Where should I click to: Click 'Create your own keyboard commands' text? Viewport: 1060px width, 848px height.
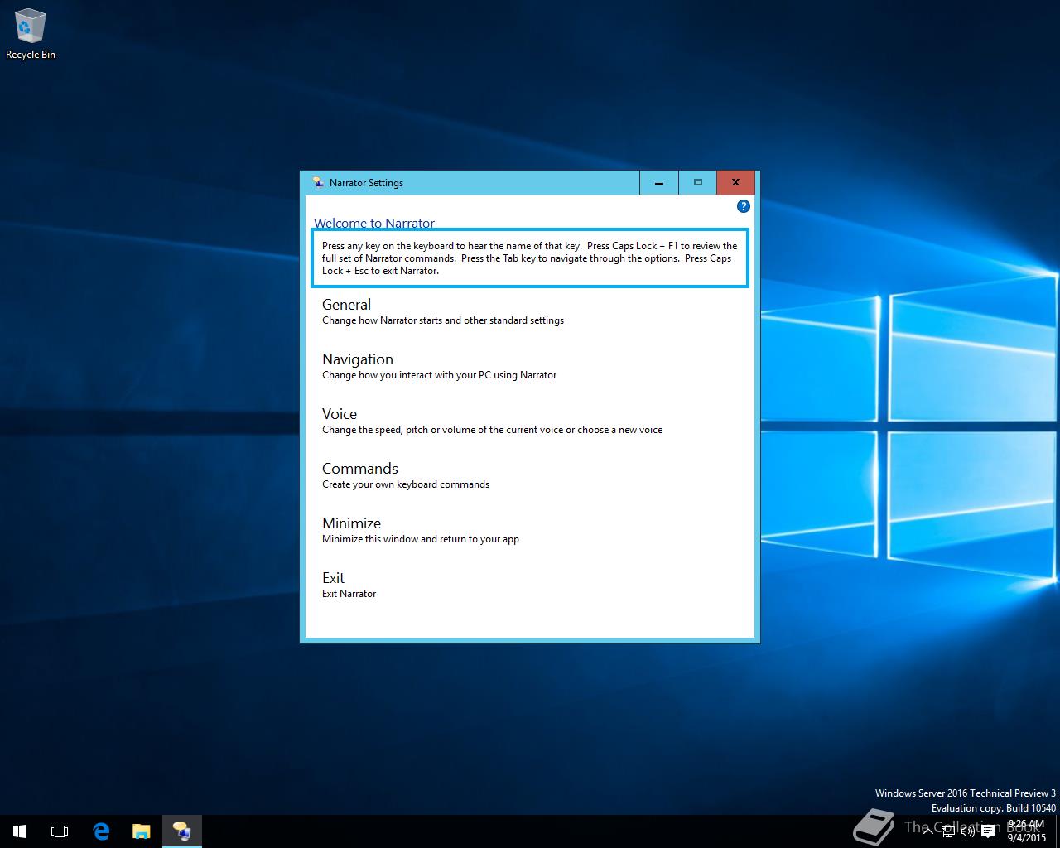pyautogui.click(x=406, y=484)
